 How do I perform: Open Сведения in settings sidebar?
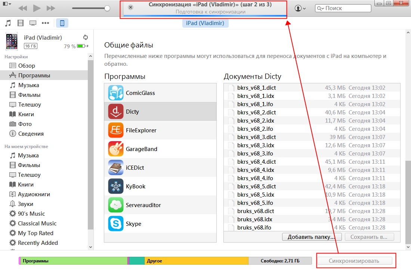(x=44, y=133)
